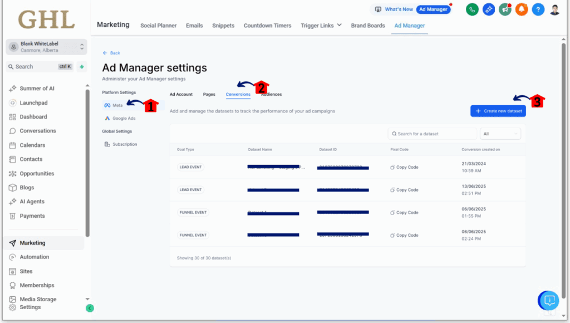This screenshot has width=570, height=323.
Task: Open the Brand Boards tab
Action: pos(368,26)
